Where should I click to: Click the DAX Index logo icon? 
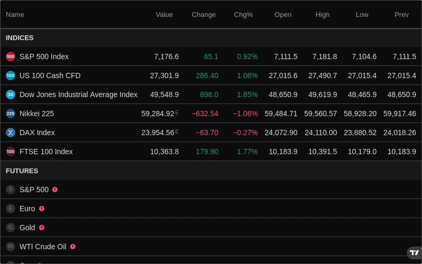(x=11, y=133)
